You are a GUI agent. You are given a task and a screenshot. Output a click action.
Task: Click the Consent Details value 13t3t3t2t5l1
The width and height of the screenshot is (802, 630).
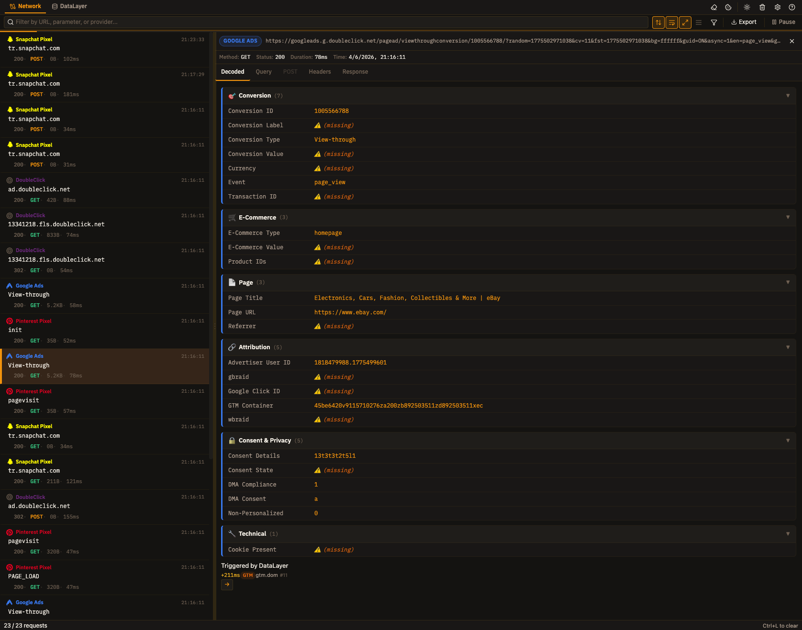click(335, 456)
